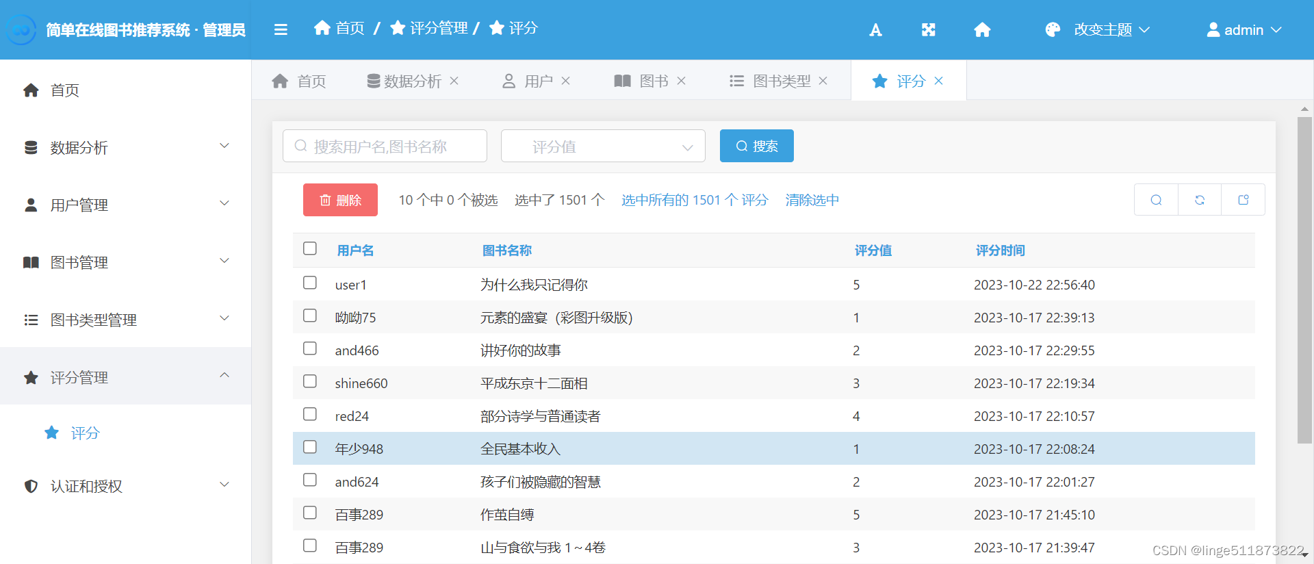Close the 数据分析 tab
This screenshot has height=564, width=1314.
(x=454, y=81)
